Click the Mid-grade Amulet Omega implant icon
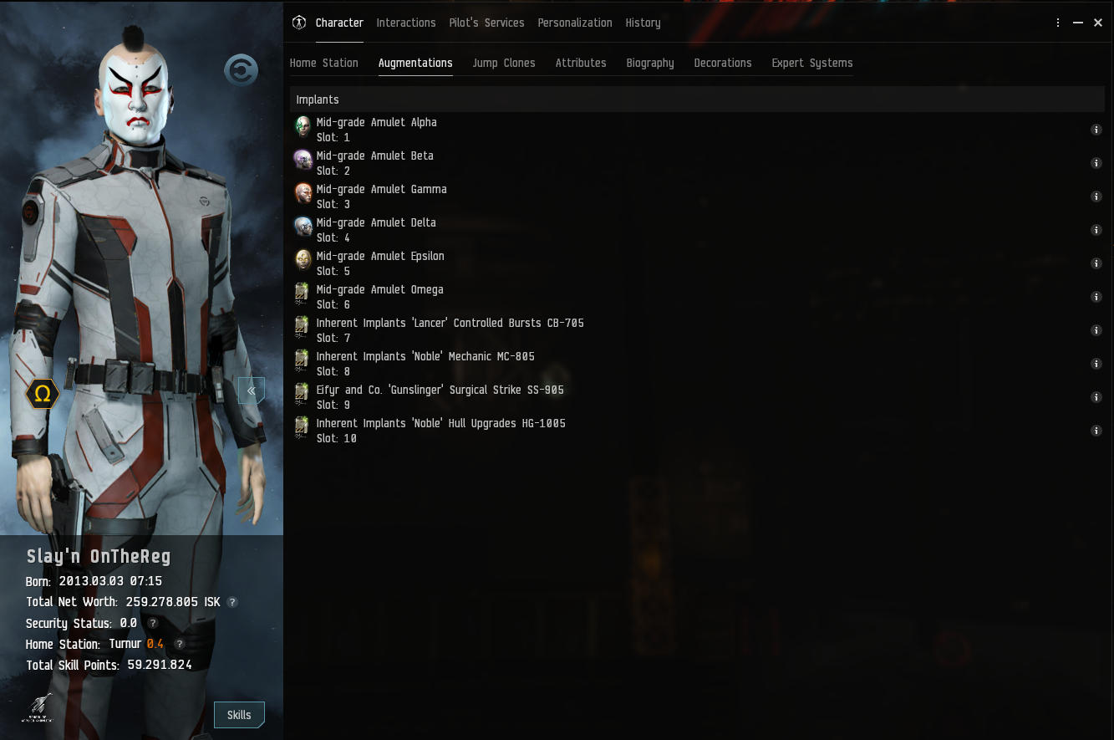 click(x=303, y=294)
